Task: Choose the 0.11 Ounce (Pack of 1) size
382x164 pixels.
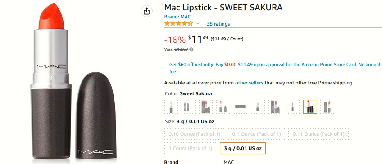Action: coord(318,134)
